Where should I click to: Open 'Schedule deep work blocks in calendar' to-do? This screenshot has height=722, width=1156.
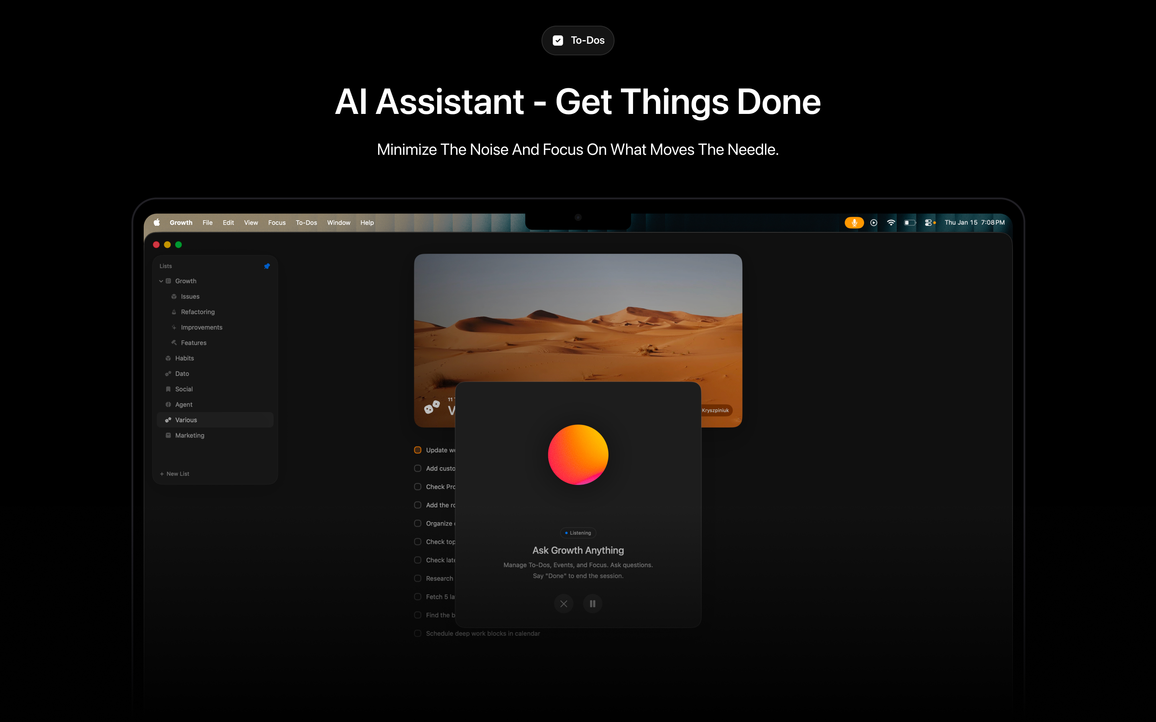point(483,634)
